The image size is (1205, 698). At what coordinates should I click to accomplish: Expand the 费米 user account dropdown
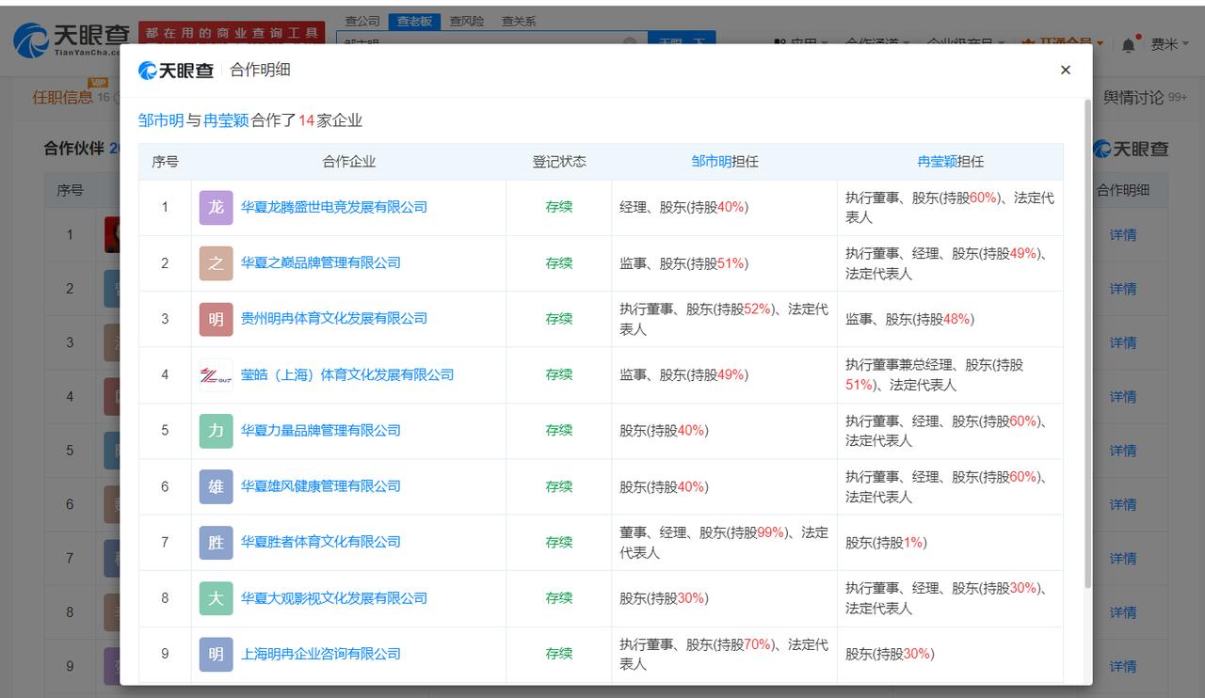(x=1170, y=44)
